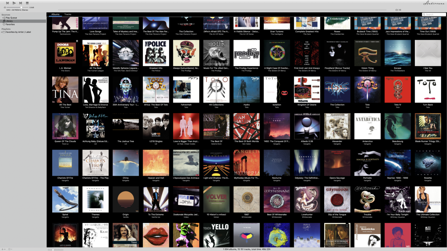This screenshot has width=447, height=251.
Task: Open the Chariots Of Fire album cover
Action: point(65,163)
